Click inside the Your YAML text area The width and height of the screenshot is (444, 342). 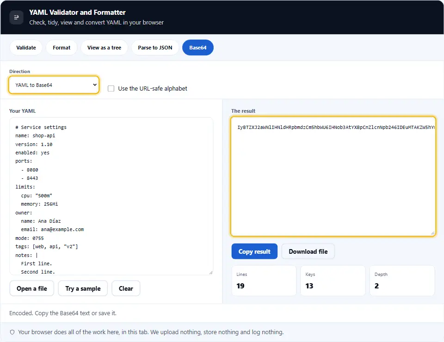(x=111, y=196)
